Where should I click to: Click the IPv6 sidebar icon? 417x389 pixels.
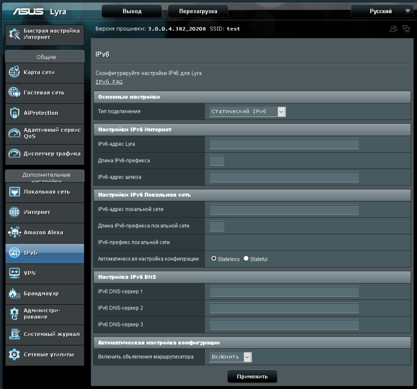(14, 252)
